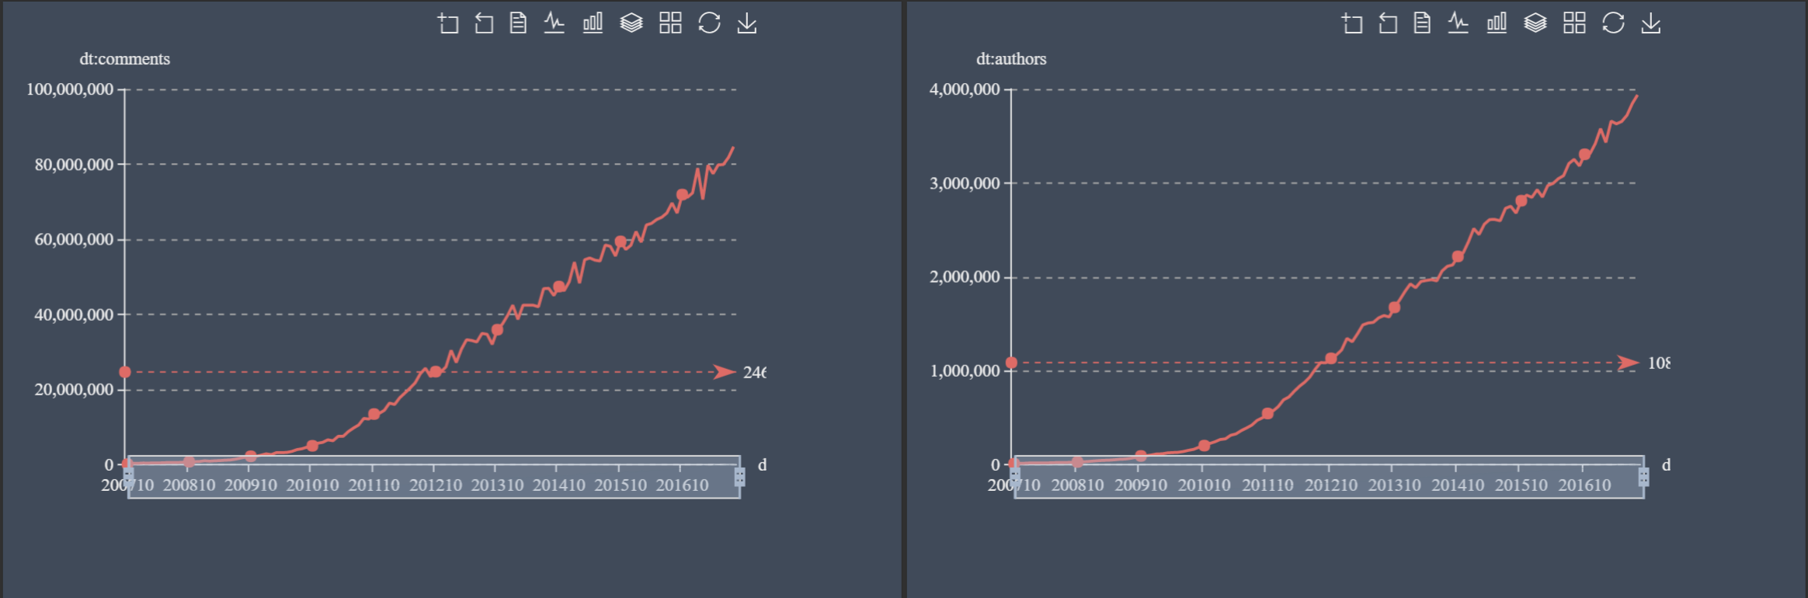Restore the comments chart to default
This screenshot has height=598, width=1808.
(x=709, y=23)
